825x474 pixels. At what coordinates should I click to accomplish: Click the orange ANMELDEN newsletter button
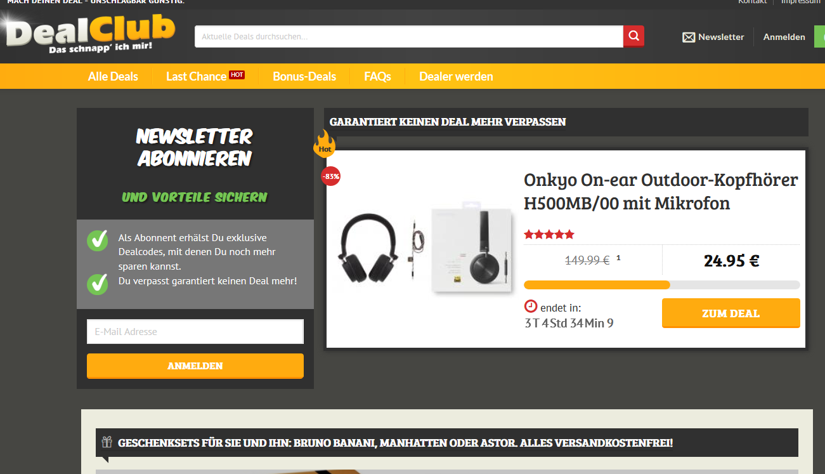(195, 366)
